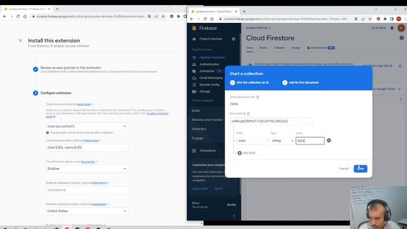Click Save in Start a collection dialog
Image resolution: width=407 pixels, height=229 pixels.
361,169
